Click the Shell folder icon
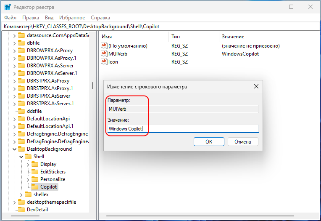 28,157
